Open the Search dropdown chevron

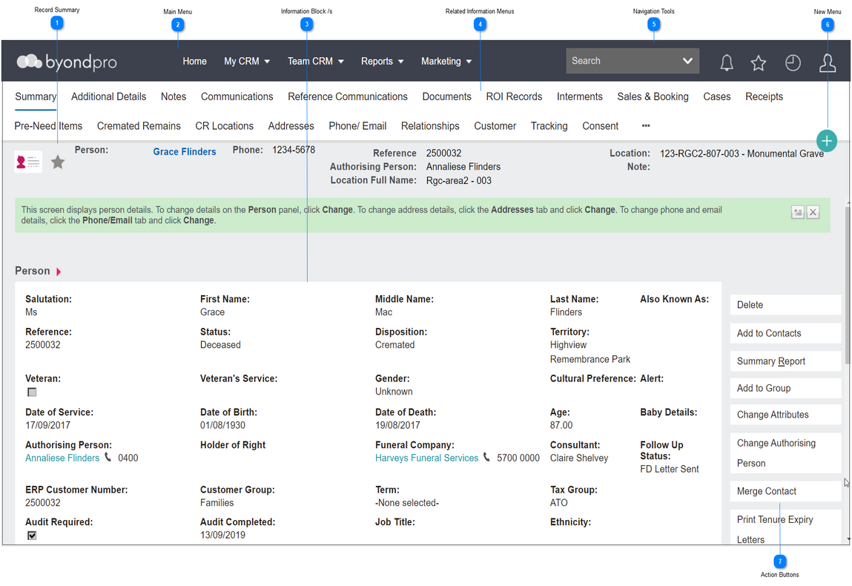tap(687, 61)
